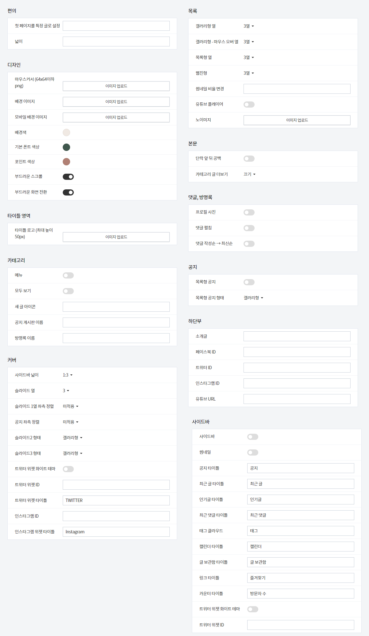The width and height of the screenshot is (369, 636).
Task: Open the 갤러리형 열 dropdown
Action: (249, 26)
